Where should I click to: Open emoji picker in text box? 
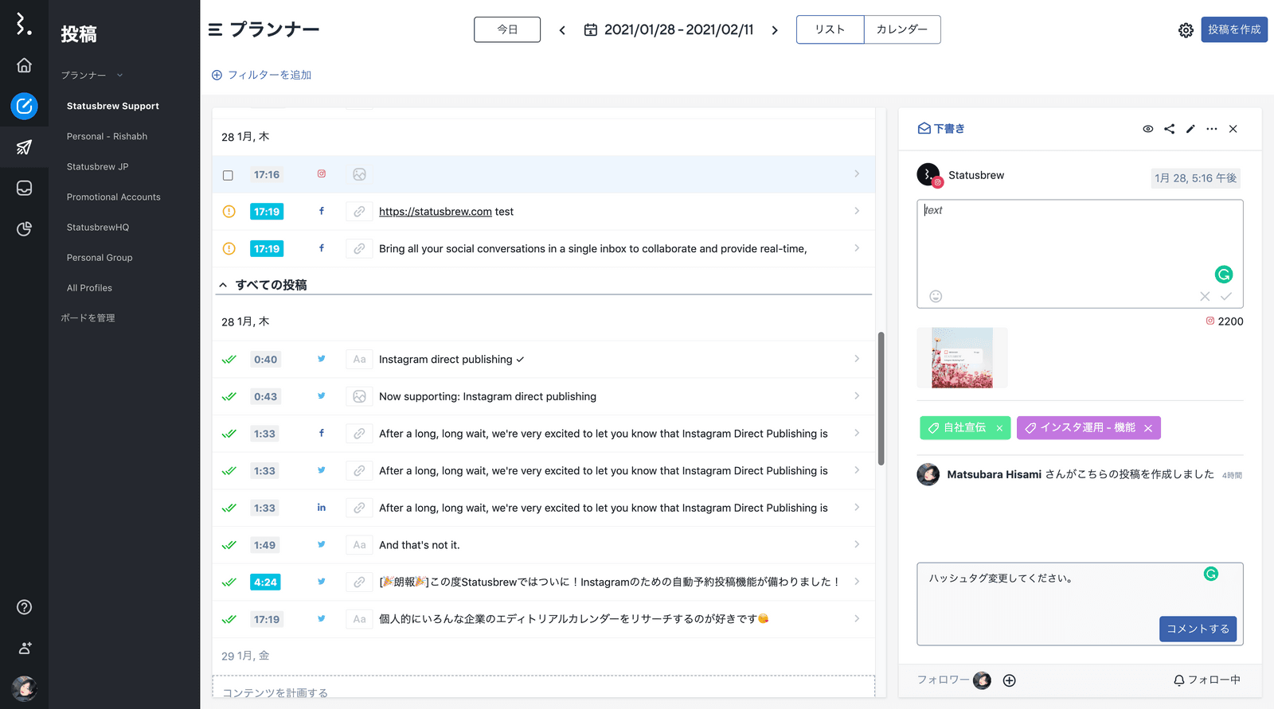click(x=936, y=296)
